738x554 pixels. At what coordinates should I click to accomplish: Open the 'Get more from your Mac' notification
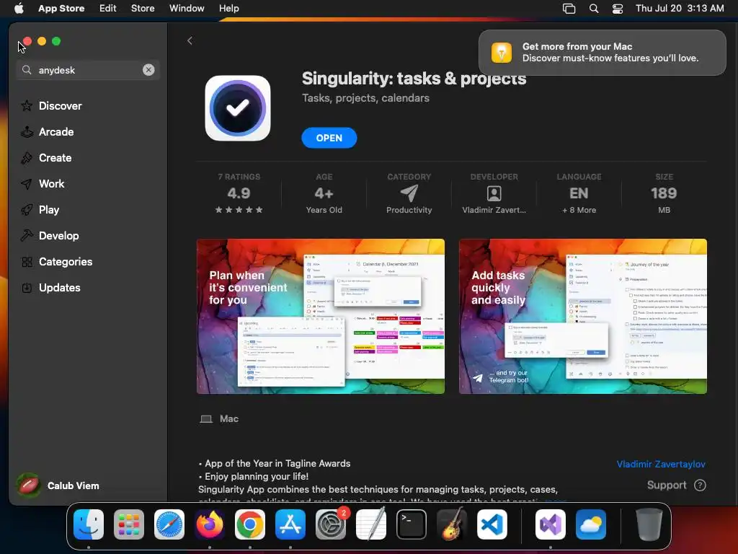click(x=602, y=53)
